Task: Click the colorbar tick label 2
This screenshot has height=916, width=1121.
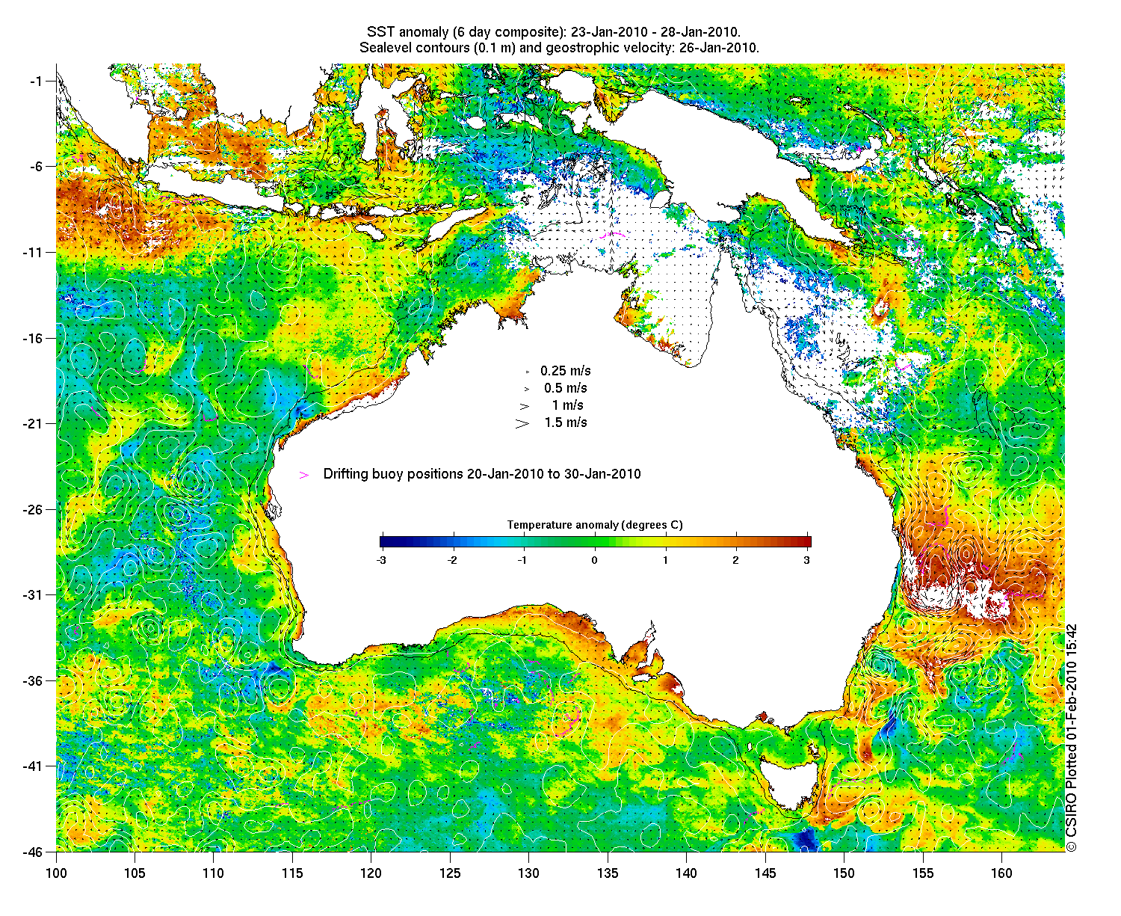Action: pyautogui.click(x=736, y=559)
